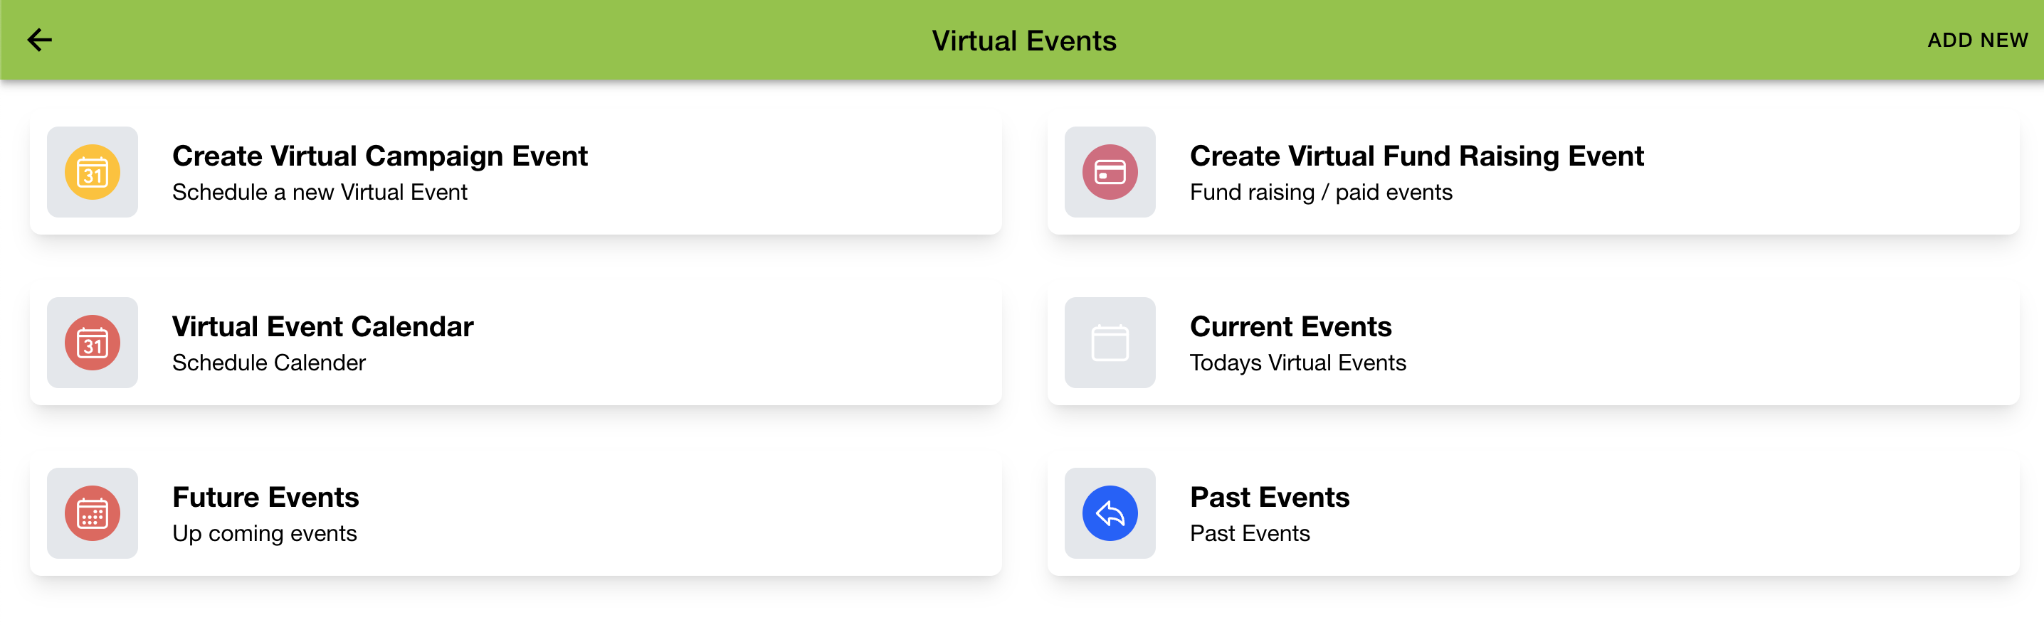
Task: Browse Past Events
Action: pyautogui.click(x=1270, y=497)
